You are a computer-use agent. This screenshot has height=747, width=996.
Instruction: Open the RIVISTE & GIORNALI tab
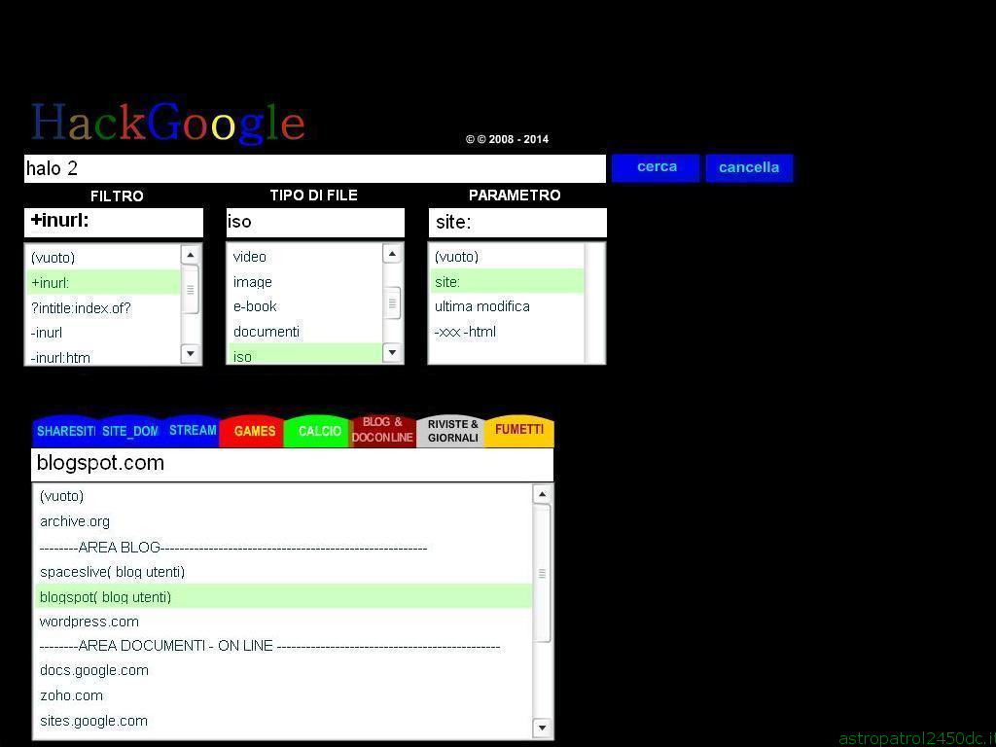(451, 431)
